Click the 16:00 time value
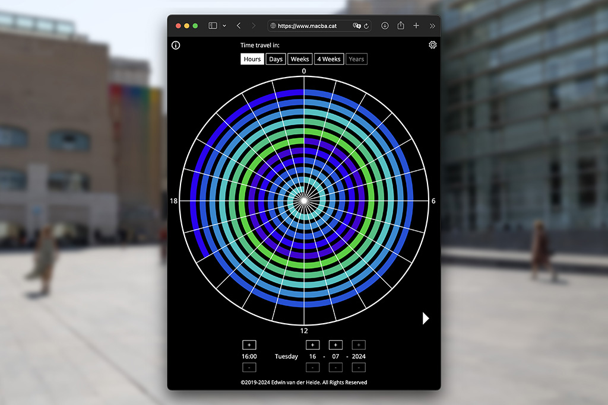Screen dimensions: 608x405 point(249,356)
